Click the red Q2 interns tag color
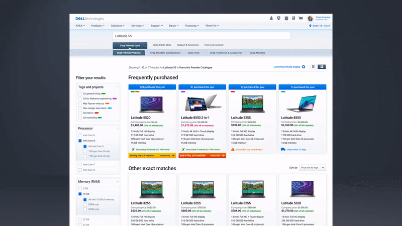 96,113
